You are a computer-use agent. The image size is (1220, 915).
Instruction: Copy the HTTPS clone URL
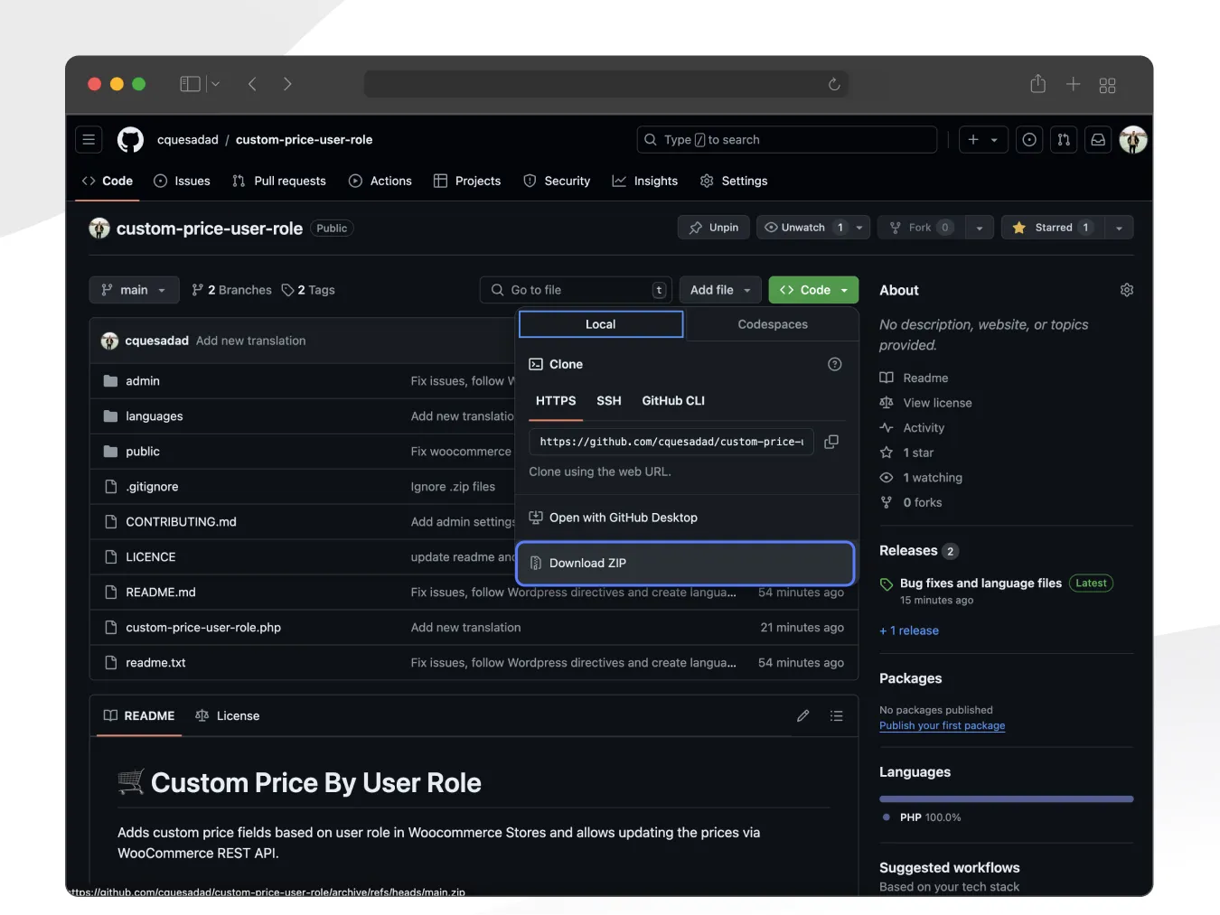[831, 442]
